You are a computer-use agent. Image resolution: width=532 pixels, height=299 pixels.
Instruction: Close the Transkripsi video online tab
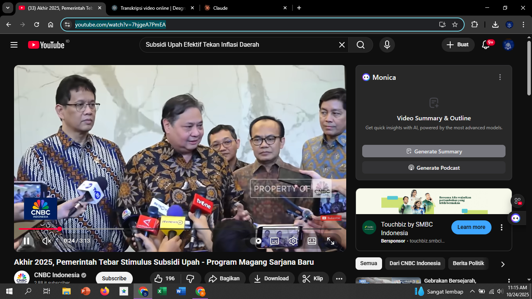(x=192, y=8)
